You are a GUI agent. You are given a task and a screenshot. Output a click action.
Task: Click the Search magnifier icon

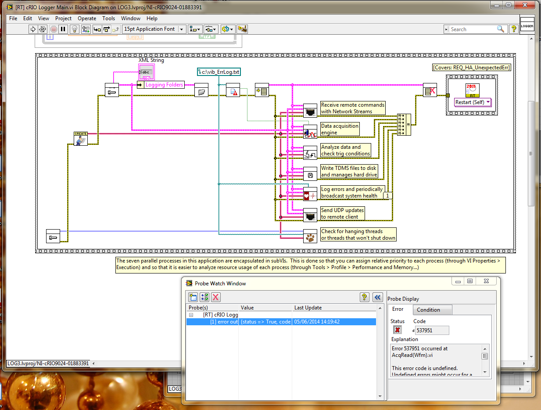tap(501, 29)
